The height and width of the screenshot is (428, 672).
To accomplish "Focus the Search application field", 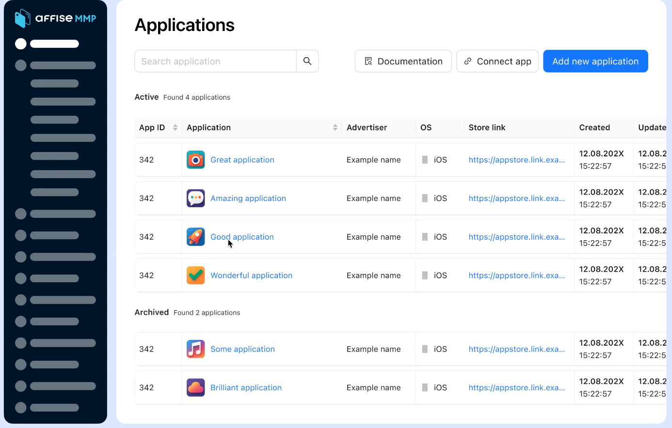I will click(215, 61).
